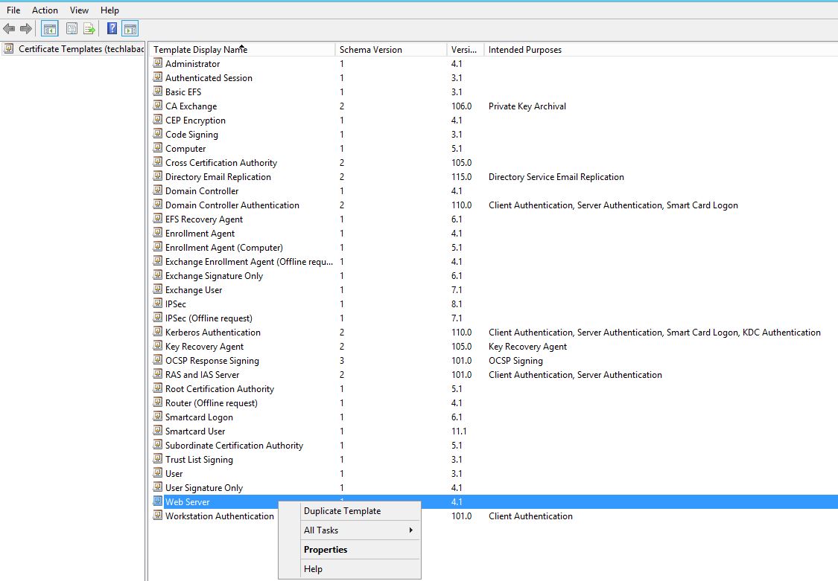Click the Directory Email Replication template icon
This screenshot has width=838, height=581.
158,176
